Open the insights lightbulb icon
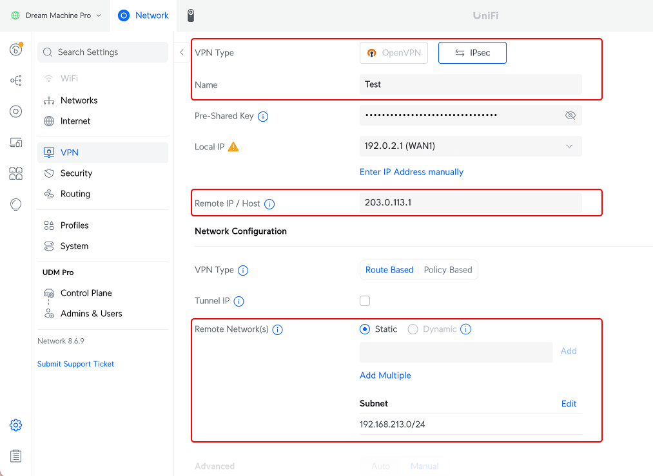The width and height of the screenshot is (653, 476). point(16,204)
